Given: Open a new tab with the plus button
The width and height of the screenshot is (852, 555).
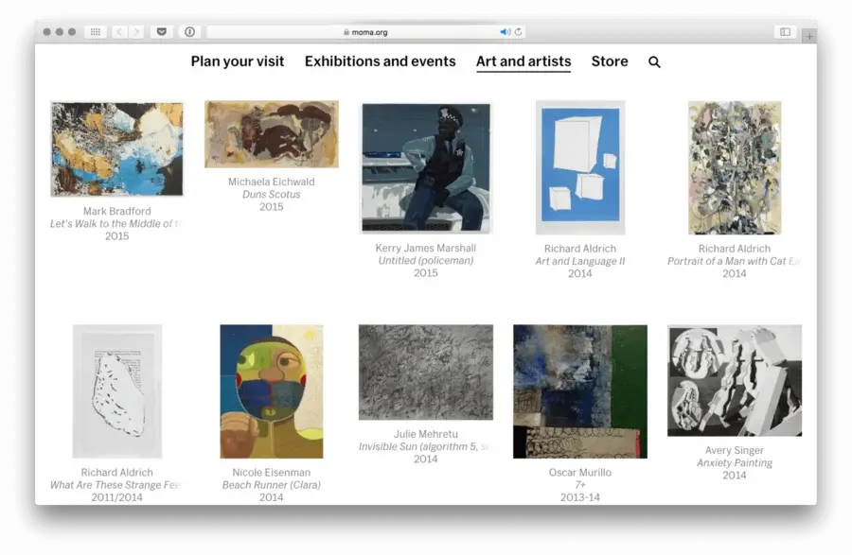Looking at the screenshot, I should click(x=809, y=36).
